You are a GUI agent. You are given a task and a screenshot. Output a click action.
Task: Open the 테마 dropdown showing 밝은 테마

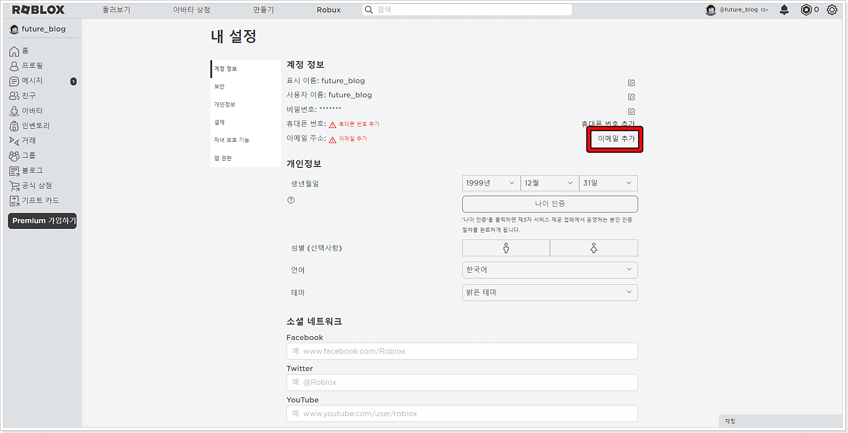pyautogui.click(x=550, y=293)
